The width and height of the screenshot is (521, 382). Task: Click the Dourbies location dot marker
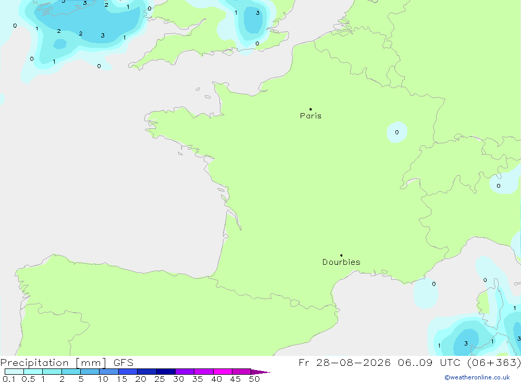tap(341, 255)
